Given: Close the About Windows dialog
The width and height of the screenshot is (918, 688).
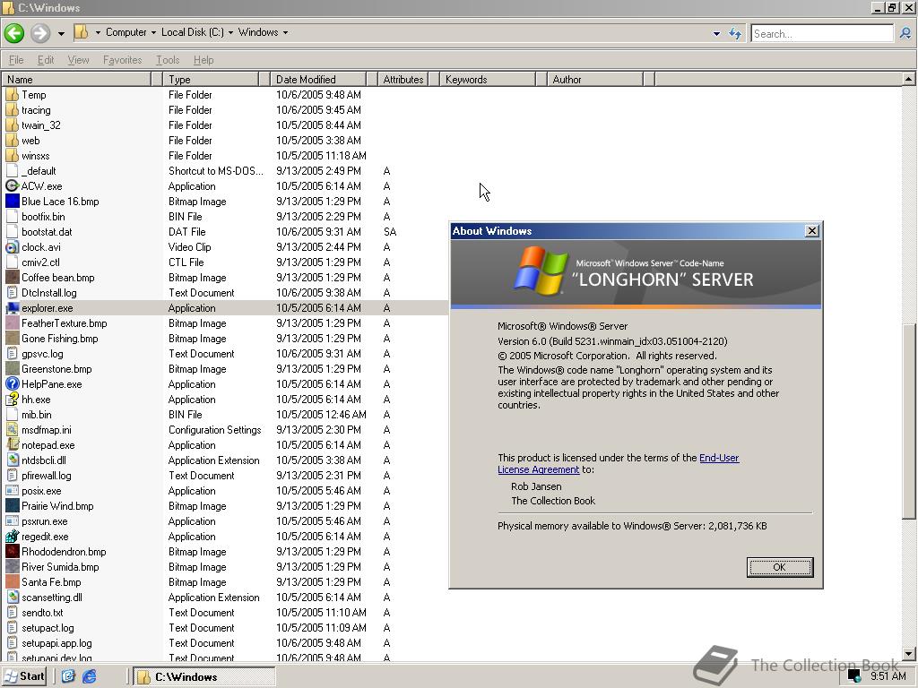Looking at the screenshot, I should coord(812,230).
